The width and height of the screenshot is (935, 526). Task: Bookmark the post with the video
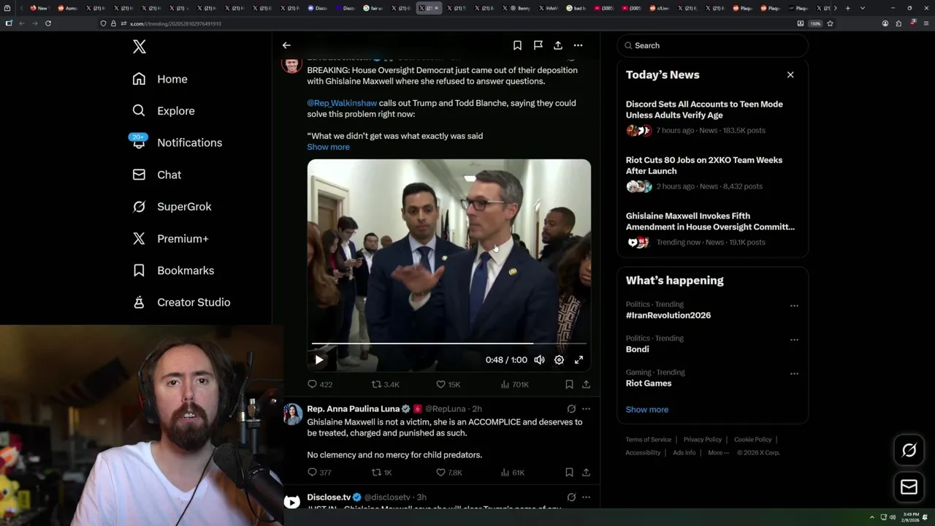[x=569, y=384]
